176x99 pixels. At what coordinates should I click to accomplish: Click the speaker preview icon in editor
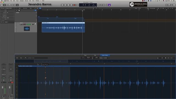click(166, 58)
